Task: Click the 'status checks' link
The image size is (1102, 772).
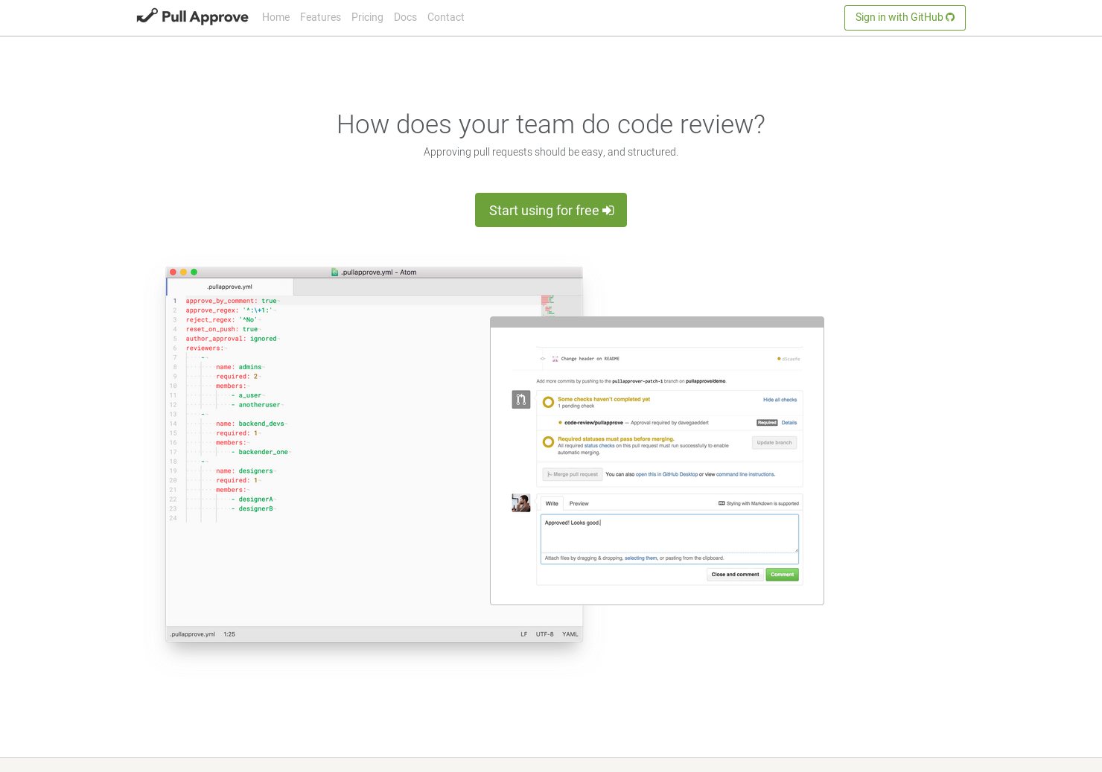Action: [599, 446]
